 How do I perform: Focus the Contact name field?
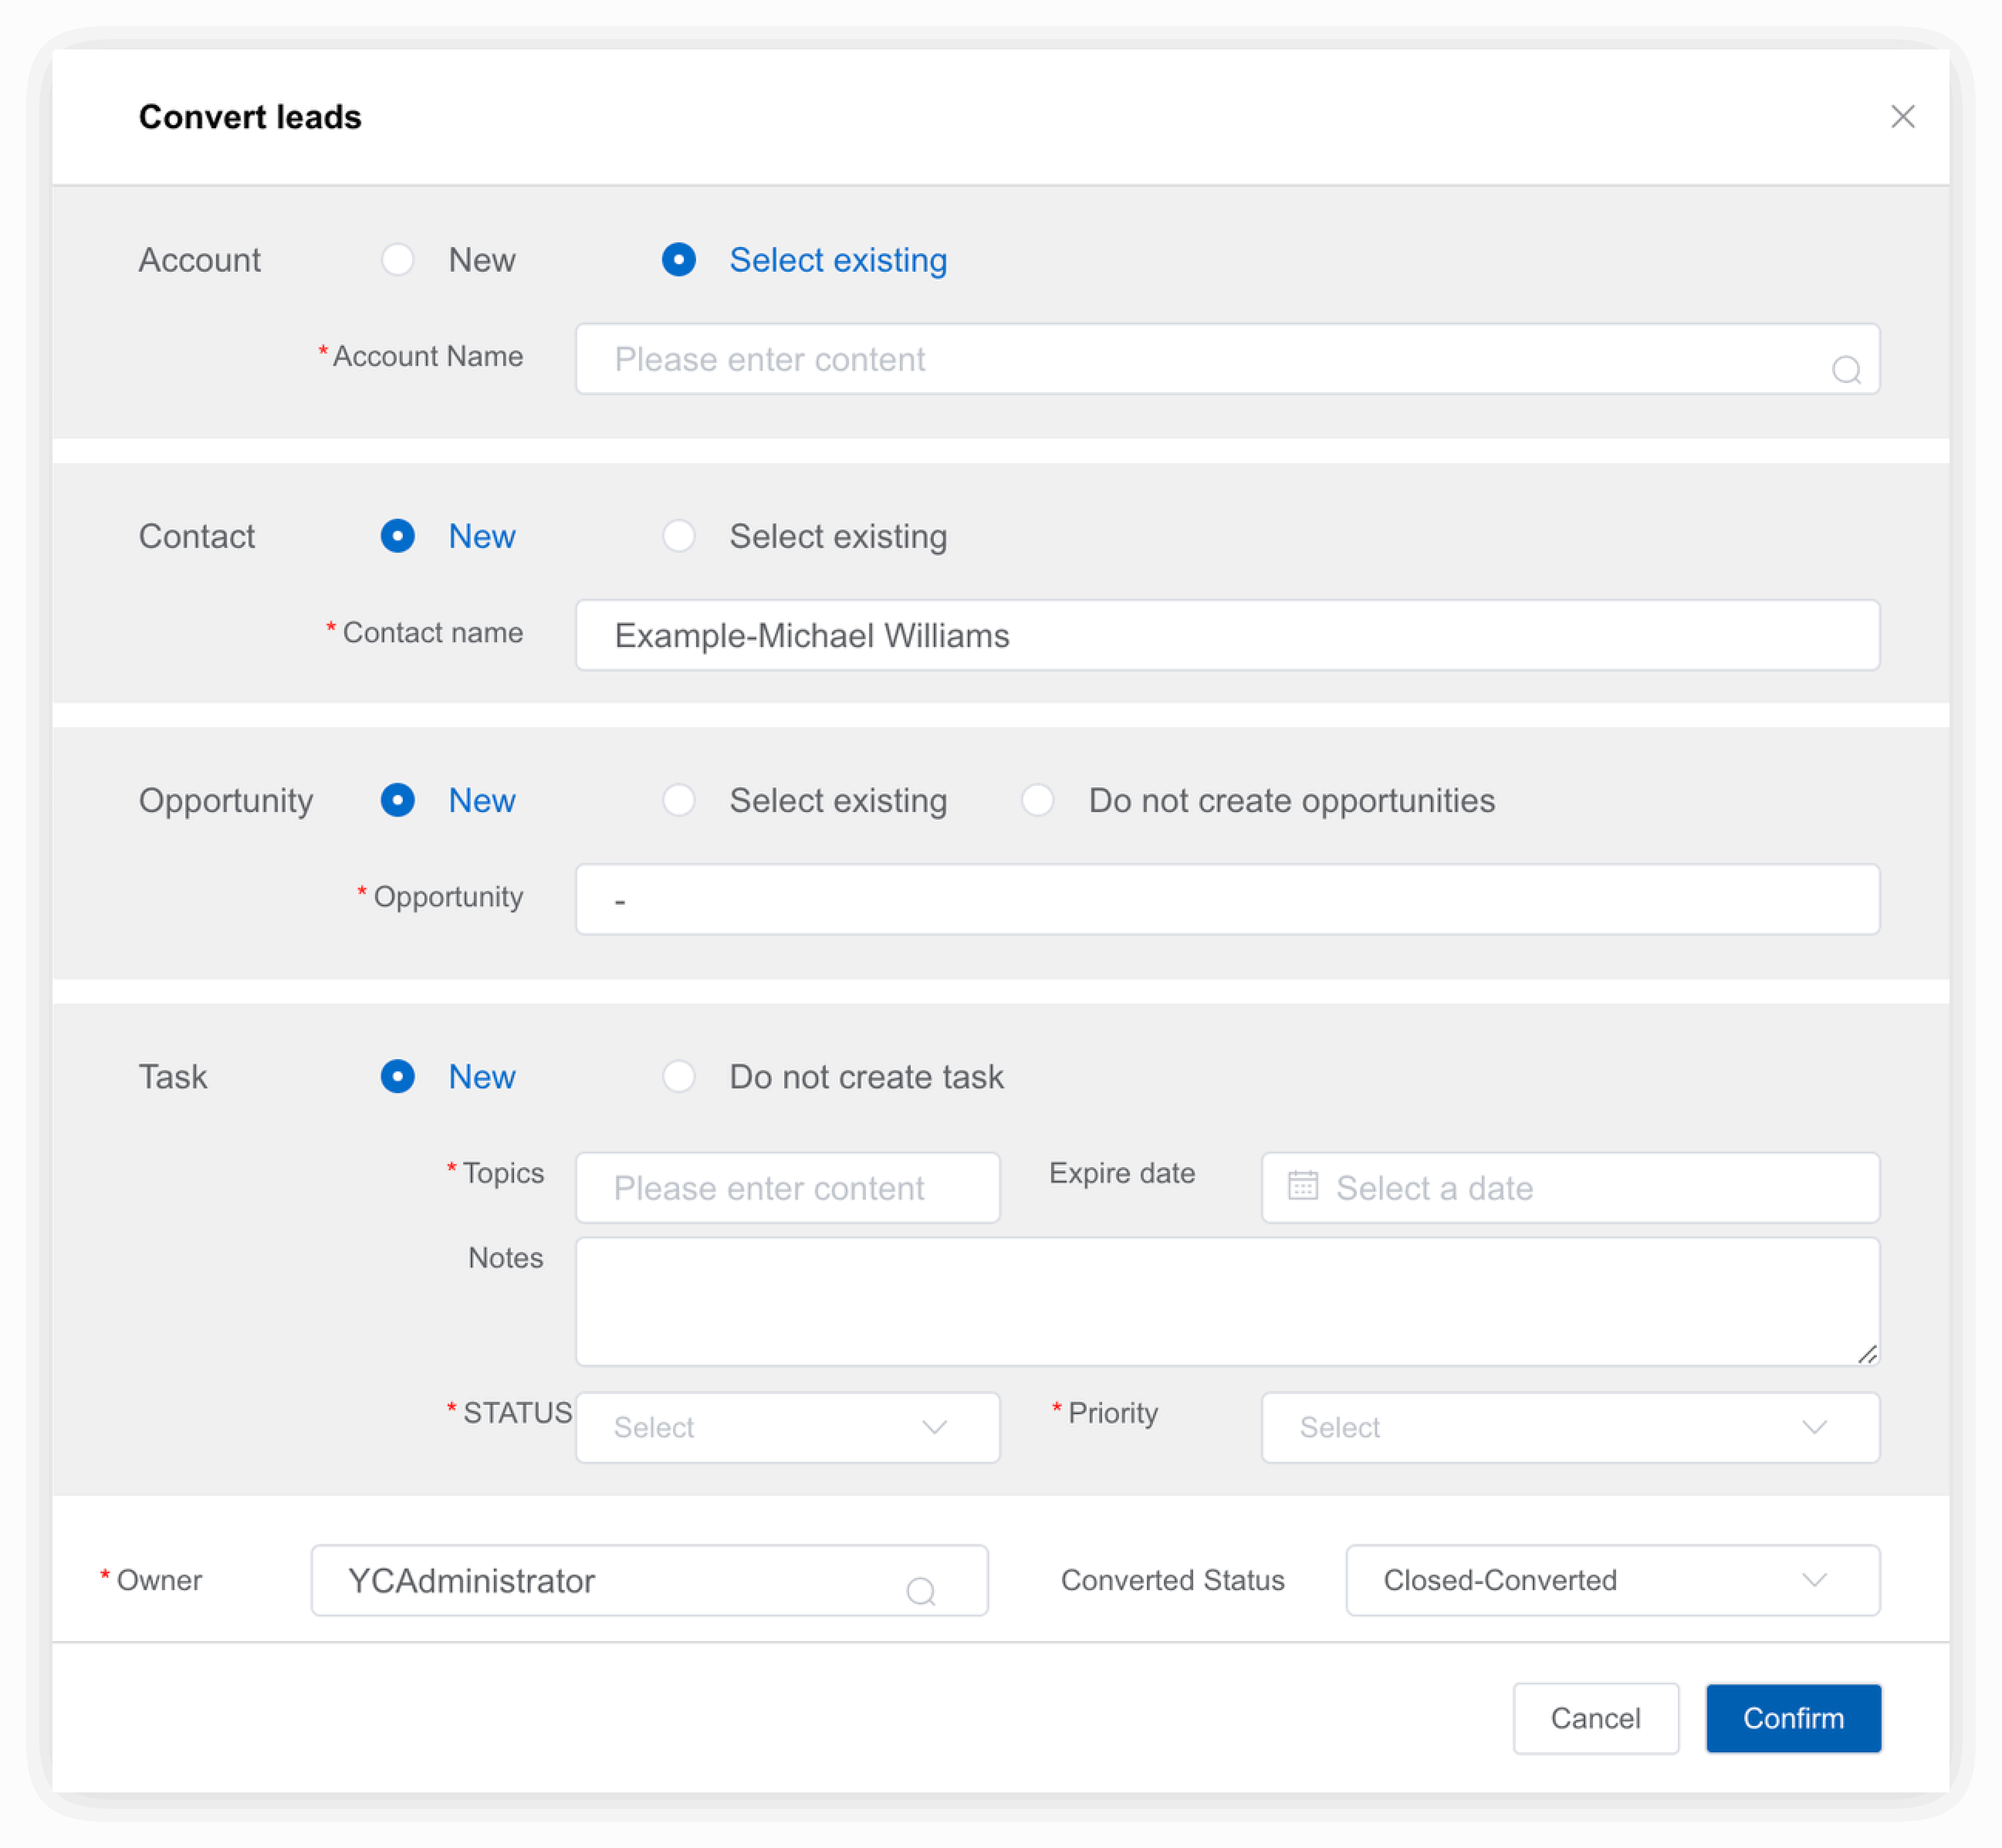click(x=1226, y=635)
